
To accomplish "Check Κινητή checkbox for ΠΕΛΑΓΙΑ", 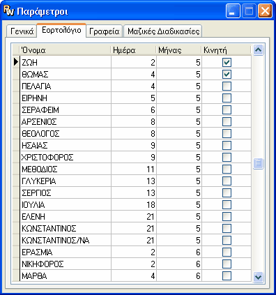I will point(227,86).
